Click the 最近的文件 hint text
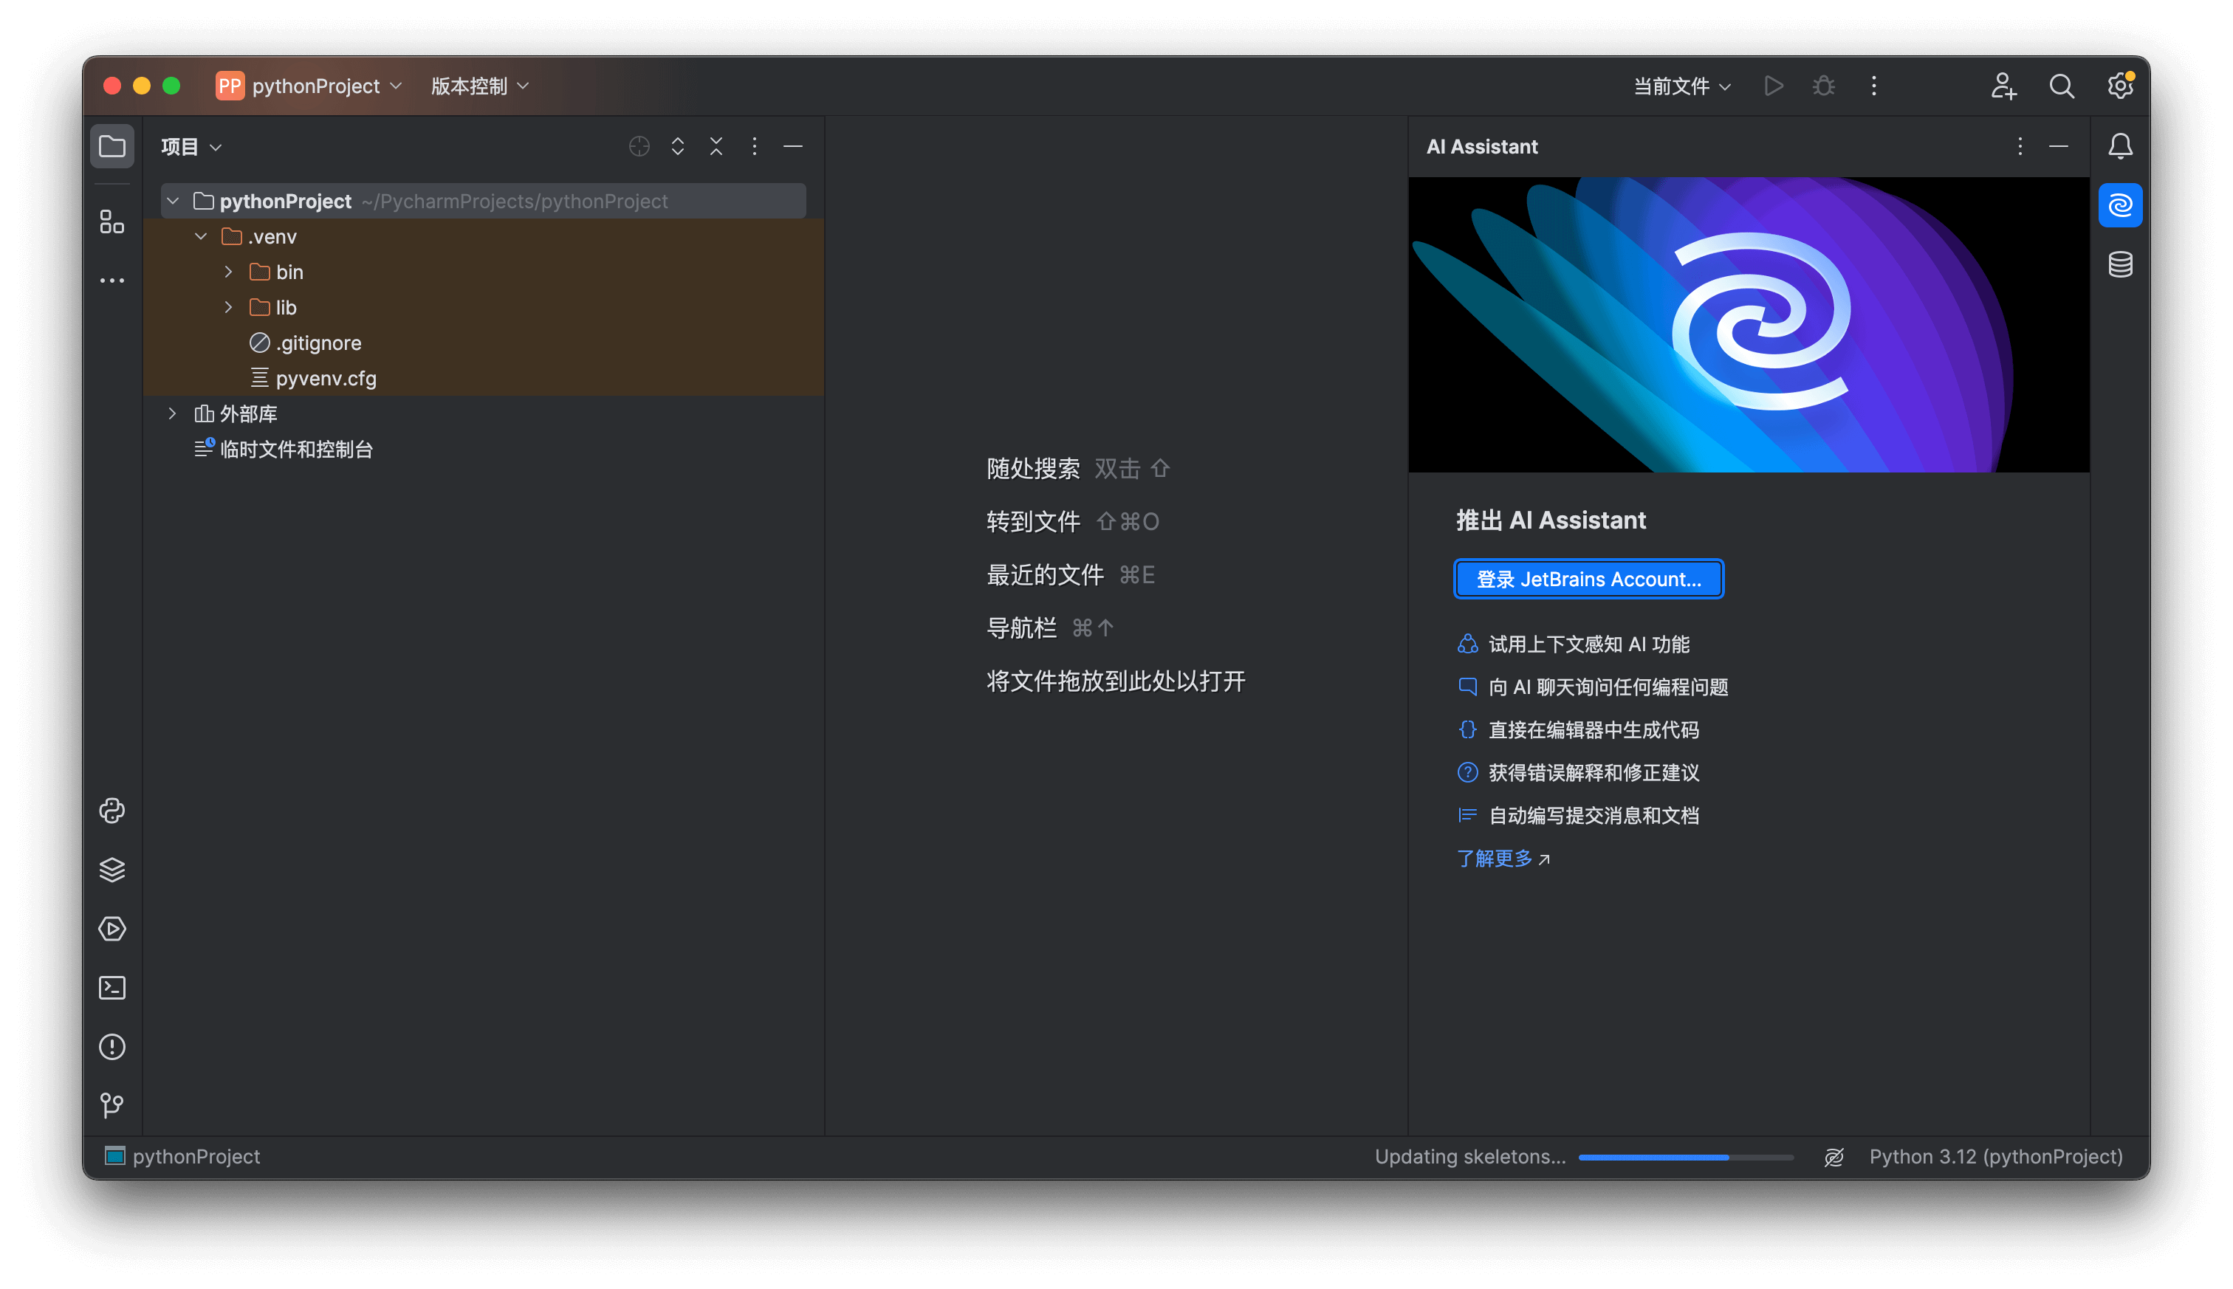Image resolution: width=2233 pixels, height=1289 pixels. pyautogui.click(x=1045, y=574)
